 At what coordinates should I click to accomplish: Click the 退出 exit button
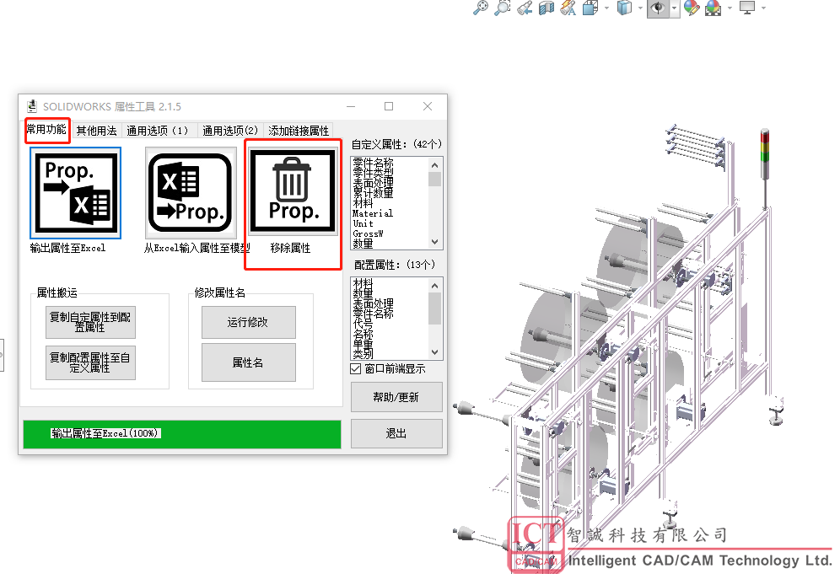[x=396, y=433]
